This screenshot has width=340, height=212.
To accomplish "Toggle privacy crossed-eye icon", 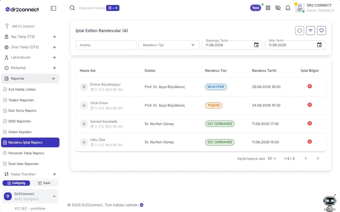I will coord(278,8).
